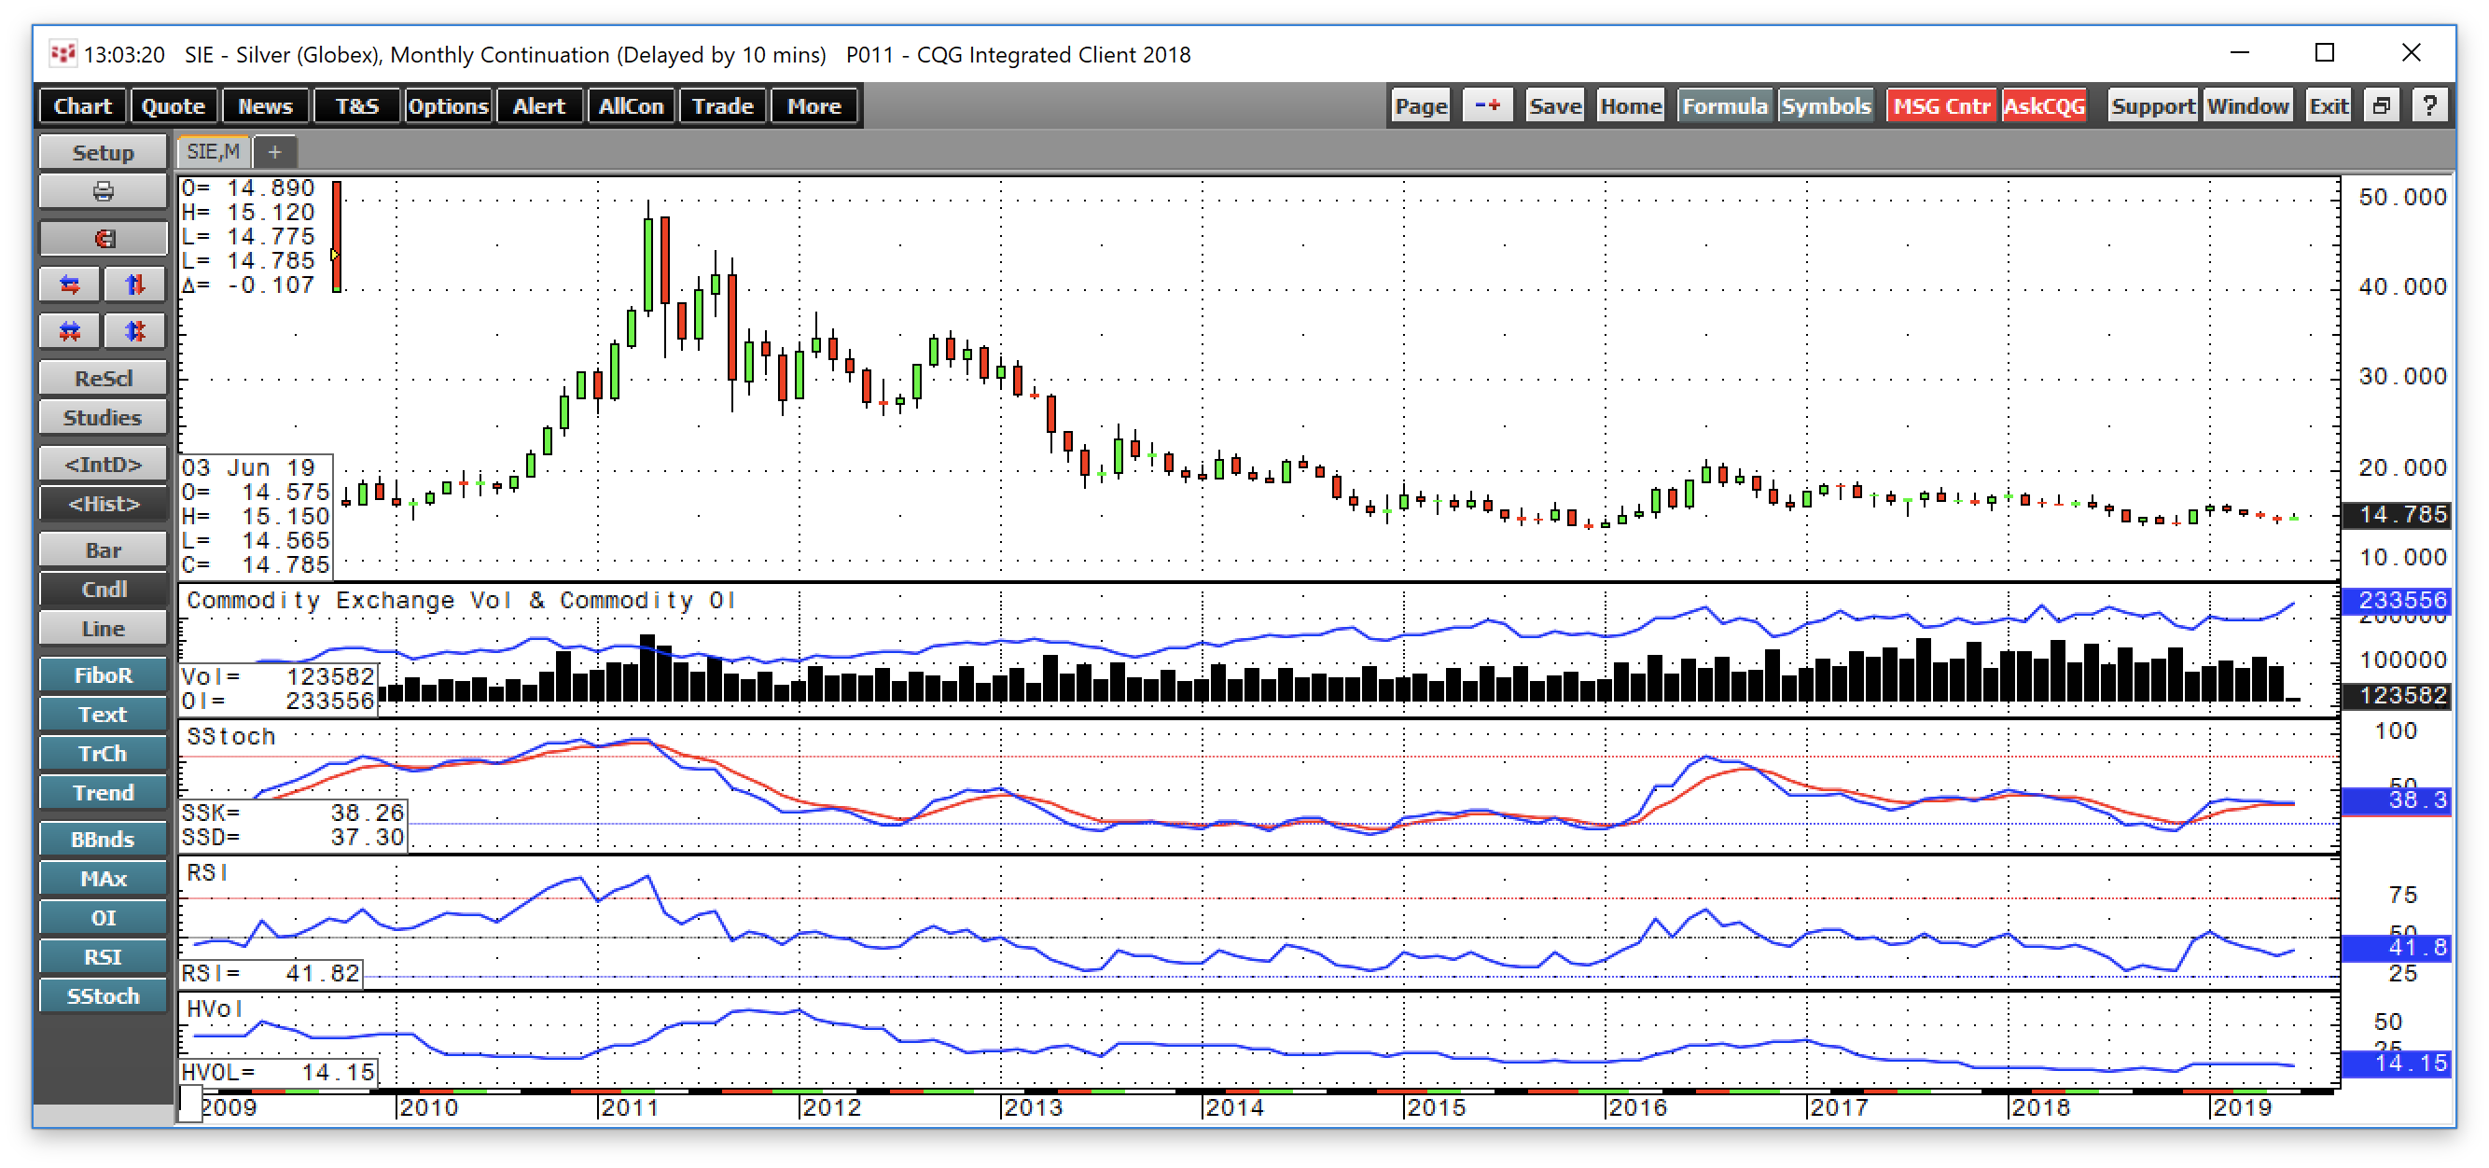Image resolution: width=2489 pixels, height=1168 pixels.
Task: Open the Studies button
Action: pyautogui.click(x=104, y=417)
